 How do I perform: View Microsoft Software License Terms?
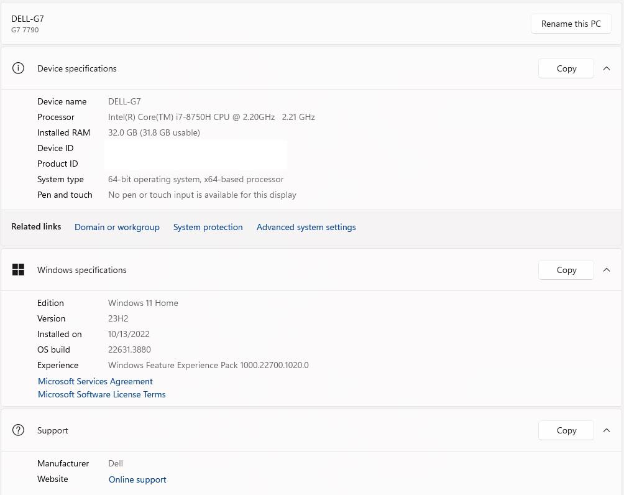101,394
